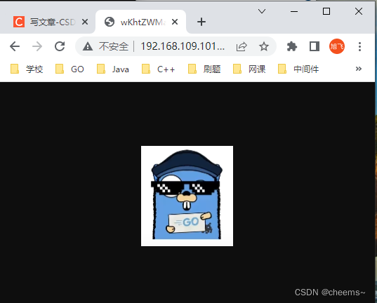Show more bookmarks with double chevron
The width and height of the screenshot is (377, 303).
(x=359, y=69)
